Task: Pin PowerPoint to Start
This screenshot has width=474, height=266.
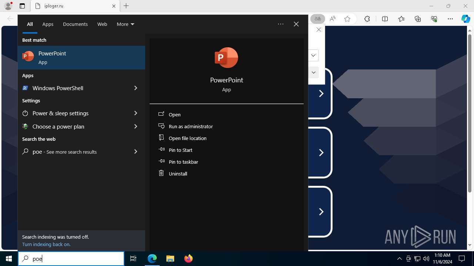Action: [180, 150]
